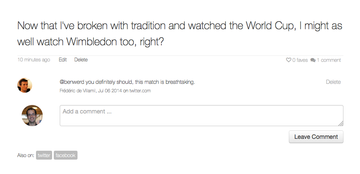This screenshot has width=360, height=174.
Task: Click the glasses-wearing user avatar beside comment box
Action: pyautogui.click(x=32, y=116)
